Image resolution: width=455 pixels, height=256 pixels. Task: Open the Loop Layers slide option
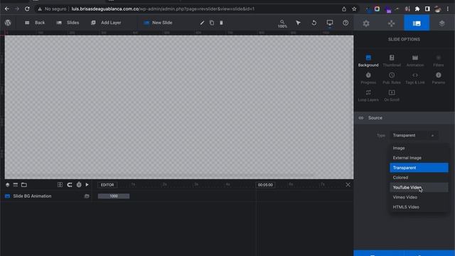(x=368, y=95)
